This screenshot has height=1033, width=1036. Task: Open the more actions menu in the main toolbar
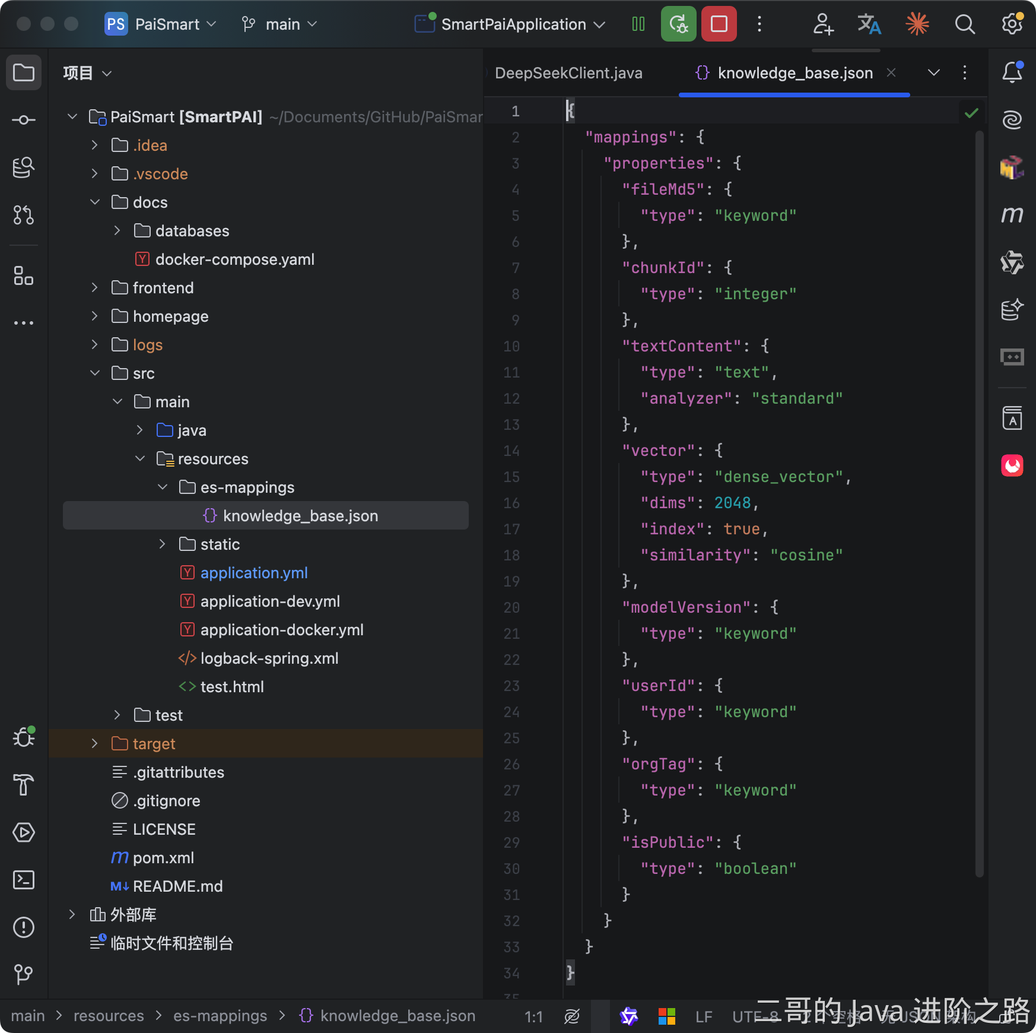coord(759,24)
